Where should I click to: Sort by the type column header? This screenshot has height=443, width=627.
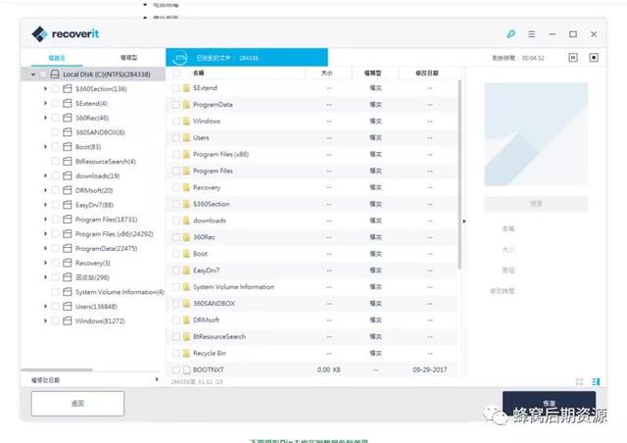point(372,74)
